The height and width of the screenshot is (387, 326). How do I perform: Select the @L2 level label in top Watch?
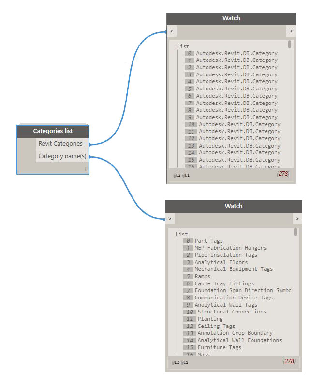point(177,175)
